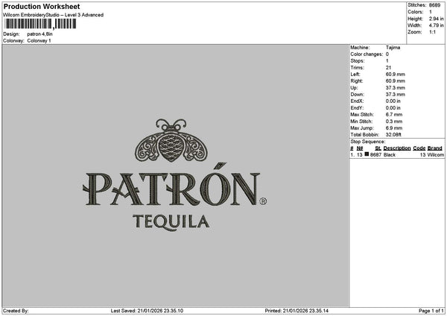
Task: Click the 'Wilcom' brand entry
Action: pos(435,154)
